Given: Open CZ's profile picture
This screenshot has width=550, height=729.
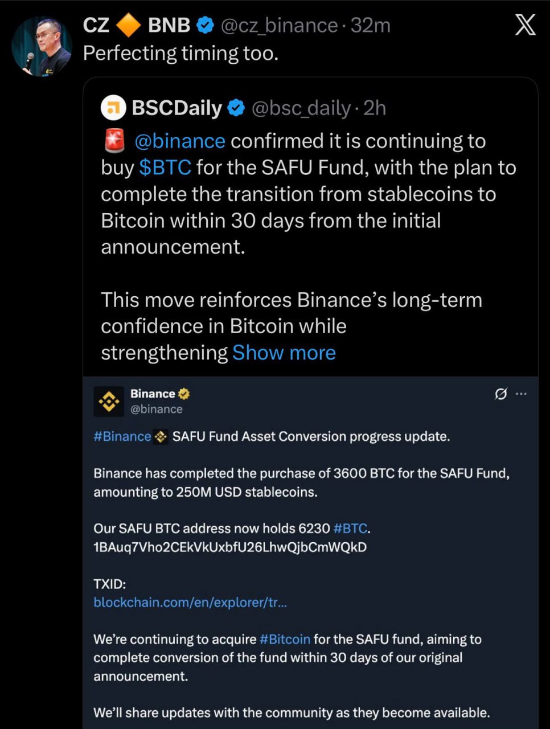Looking at the screenshot, I should click(x=42, y=46).
